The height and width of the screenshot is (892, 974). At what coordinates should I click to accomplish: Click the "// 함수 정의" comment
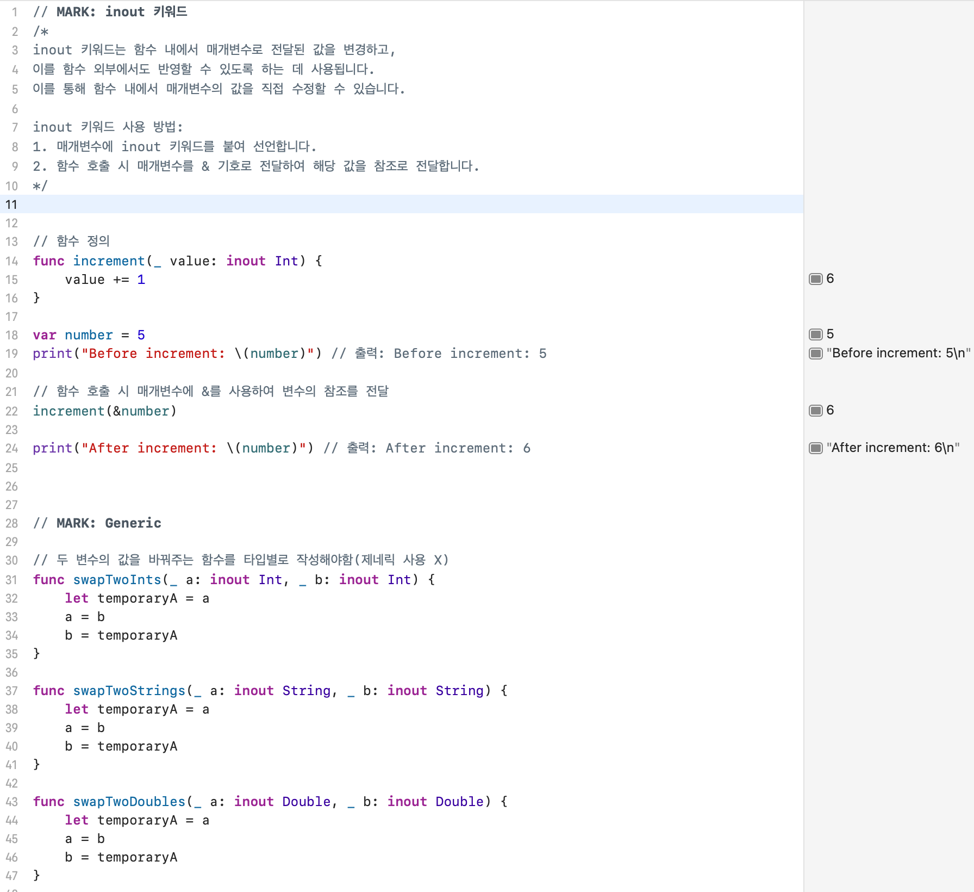point(71,241)
